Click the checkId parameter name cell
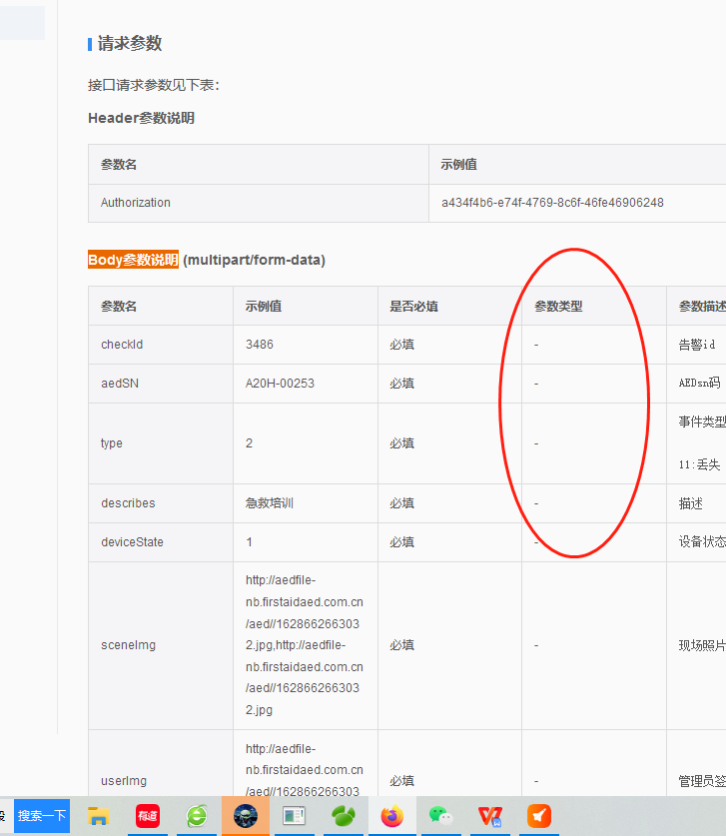 coord(161,345)
